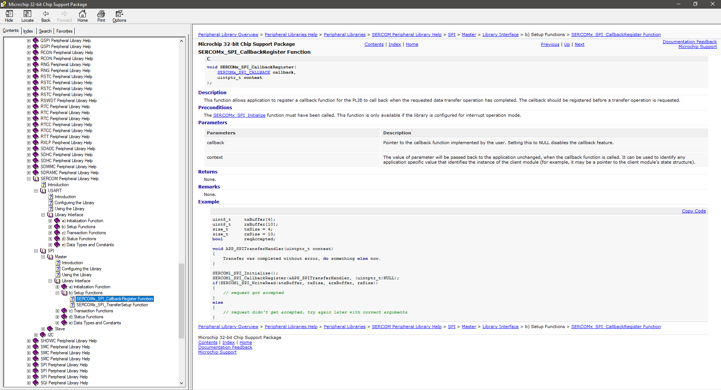Image resolution: width=721 pixels, height=390 pixels.
Task: Expand the I2C tree node
Action: pyautogui.click(x=36, y=335)
